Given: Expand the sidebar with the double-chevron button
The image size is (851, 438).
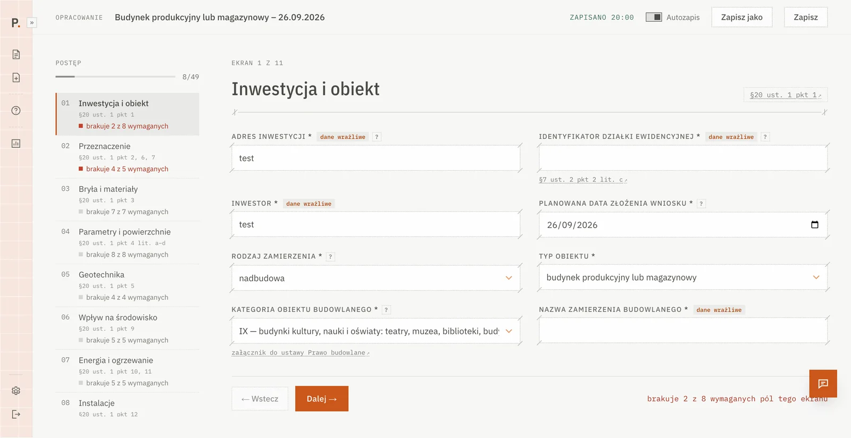Looking at the screenshot, I should pos(32,23).
